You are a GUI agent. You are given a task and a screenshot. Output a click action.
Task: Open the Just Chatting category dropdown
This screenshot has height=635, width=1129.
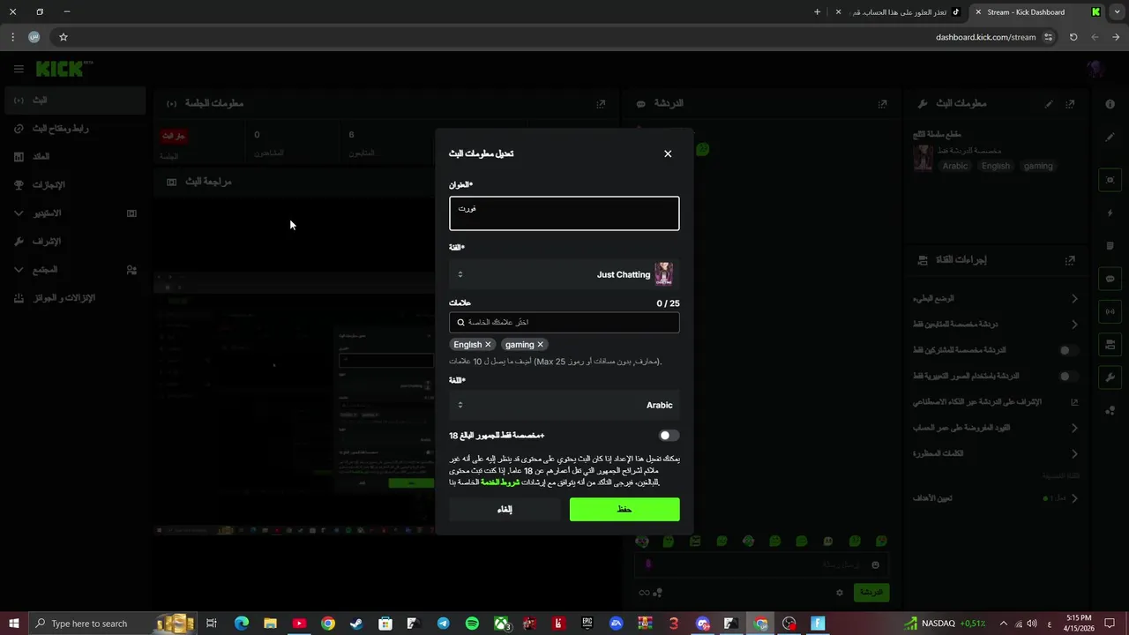click(x=564, y=274)
